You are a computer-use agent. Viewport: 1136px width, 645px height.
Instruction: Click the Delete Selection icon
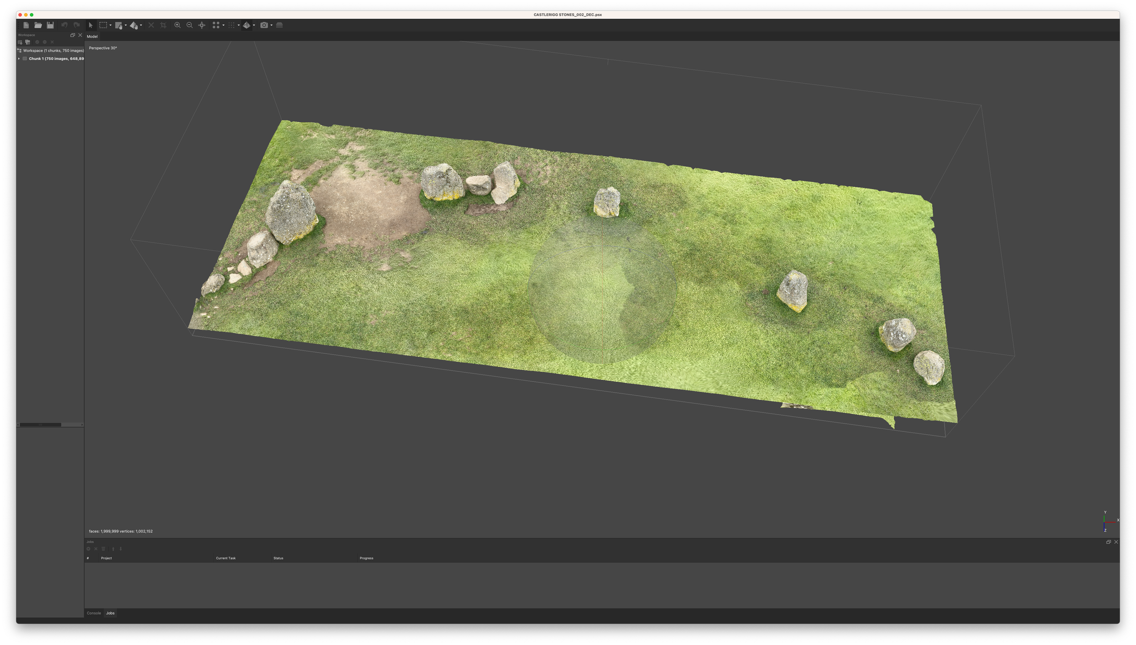pos(151,25)
